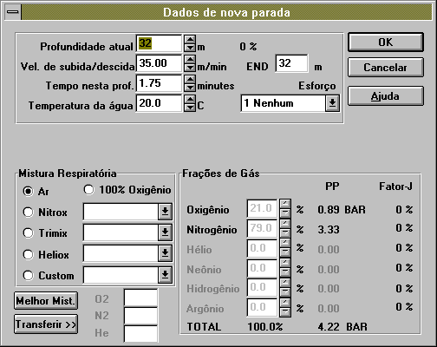Decrease Vel. de subida/descida with down arrow
437x347 pixels.
[x=190, y=68]
